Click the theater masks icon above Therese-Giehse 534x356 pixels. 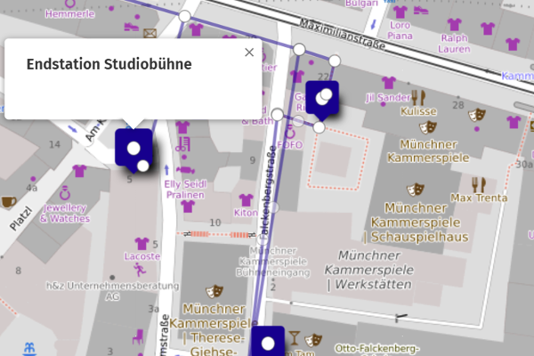coord(214,291)
